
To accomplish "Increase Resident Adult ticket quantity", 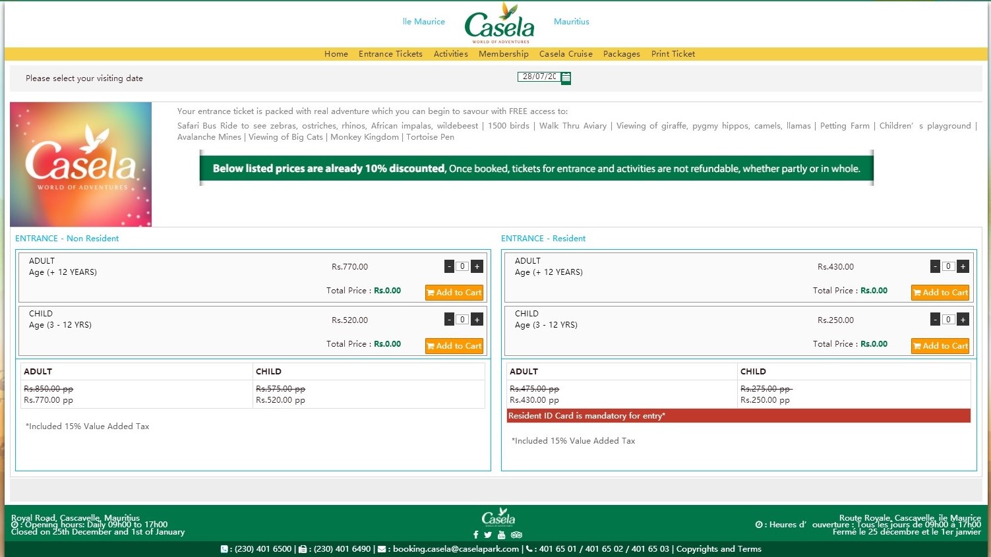I will pyautogui.click(x=963, y=266).
